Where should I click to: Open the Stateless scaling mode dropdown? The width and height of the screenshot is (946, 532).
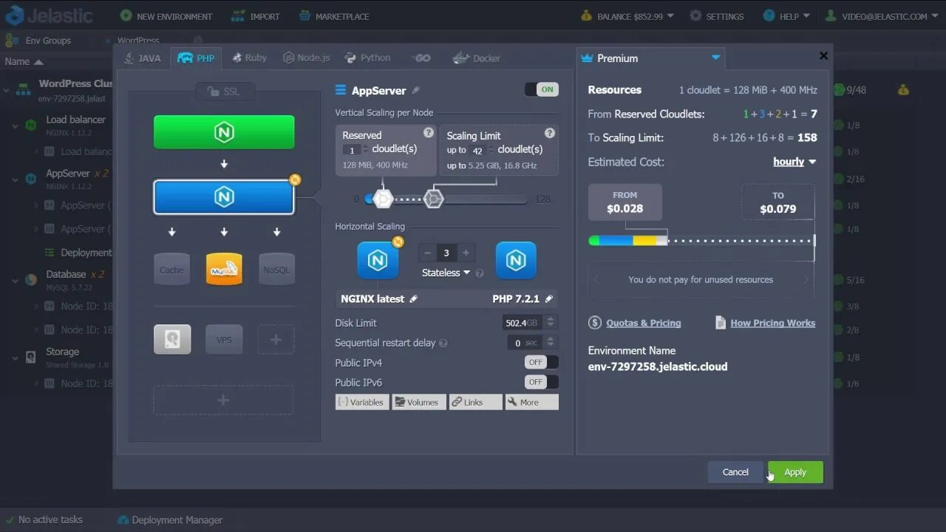(x=446, y=273)
